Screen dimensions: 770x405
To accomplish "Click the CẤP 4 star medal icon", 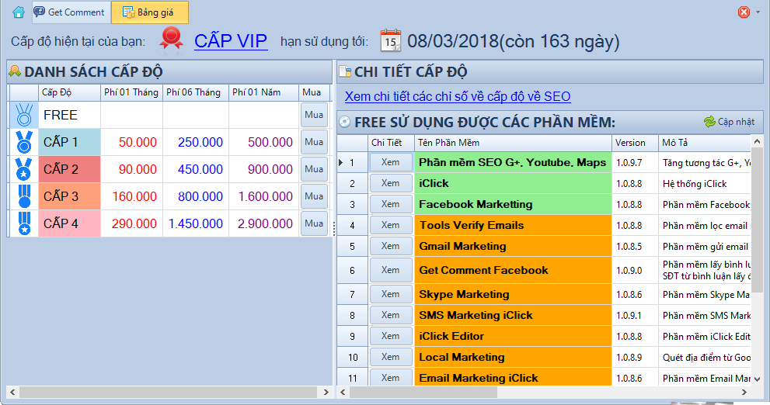I will click(23, 223).
